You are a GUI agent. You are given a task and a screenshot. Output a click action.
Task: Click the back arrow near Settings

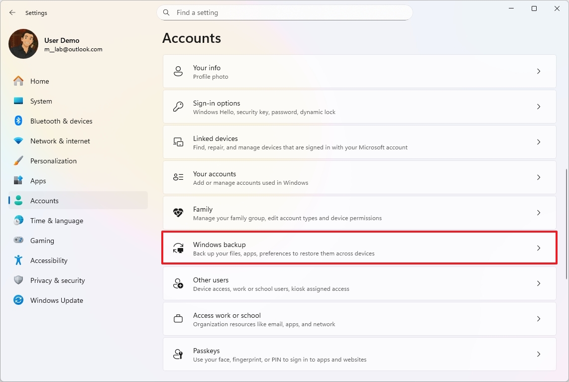coord(12,12)
